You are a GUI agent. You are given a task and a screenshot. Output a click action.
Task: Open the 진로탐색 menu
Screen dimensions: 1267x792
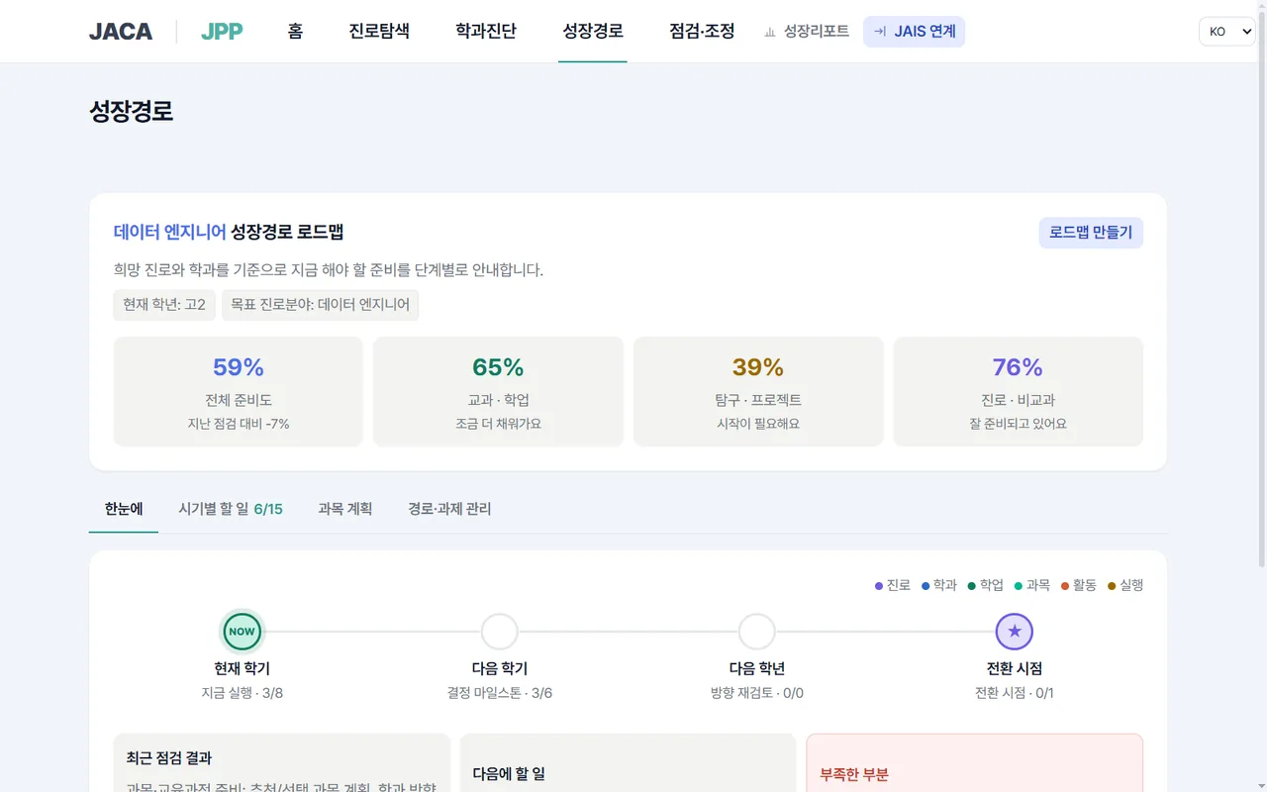pyautogui.click(x=379, y=32)
